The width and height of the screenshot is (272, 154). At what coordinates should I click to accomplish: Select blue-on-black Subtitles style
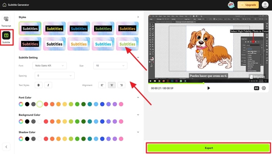(79, 28)
